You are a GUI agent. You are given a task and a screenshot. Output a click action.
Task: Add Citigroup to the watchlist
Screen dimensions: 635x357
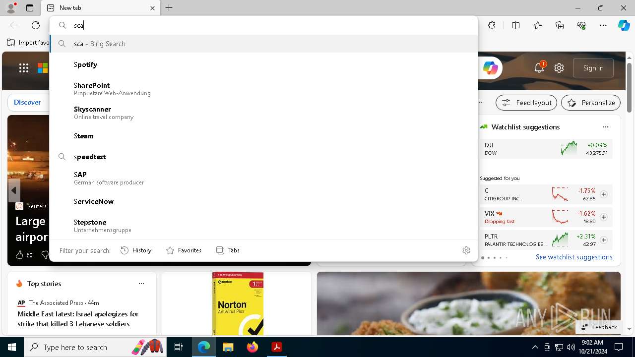tap(604, 194)
